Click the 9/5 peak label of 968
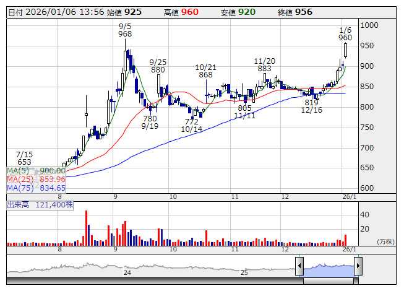The width and height of the screenshot is (404, 291). coord(125,30)
